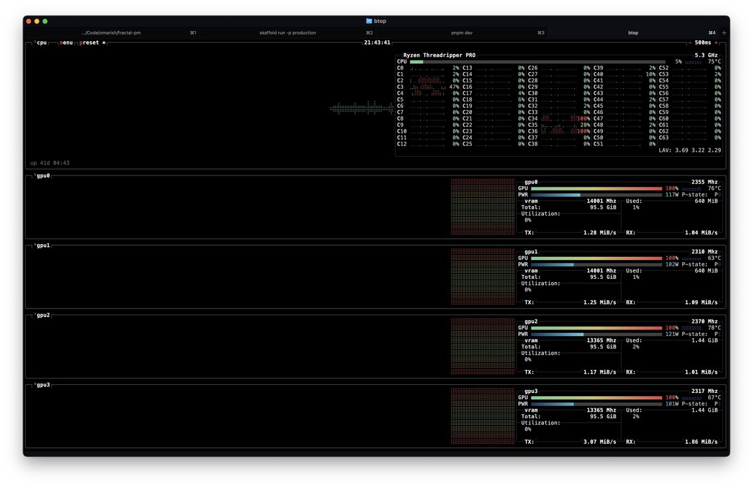Click the uptime text up 41d 04:43
753x487 pixels.
(x=50, y=163)
